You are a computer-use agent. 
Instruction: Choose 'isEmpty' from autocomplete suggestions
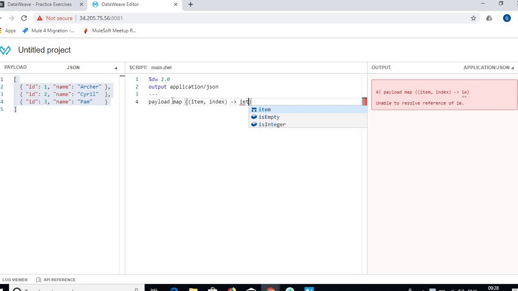point(308,117)
